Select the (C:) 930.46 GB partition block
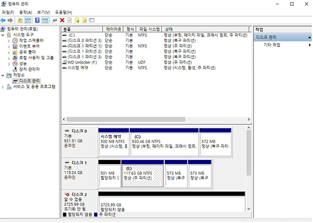The image size is (313, 223). (164, 142)
